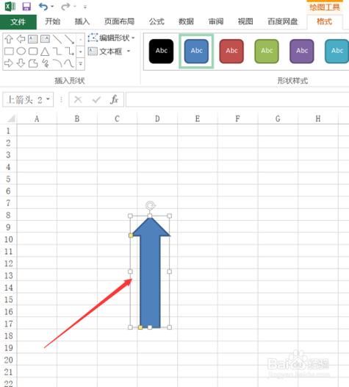Select column F header
Viewport: 349px width, 387px height.
coord(237,118)
